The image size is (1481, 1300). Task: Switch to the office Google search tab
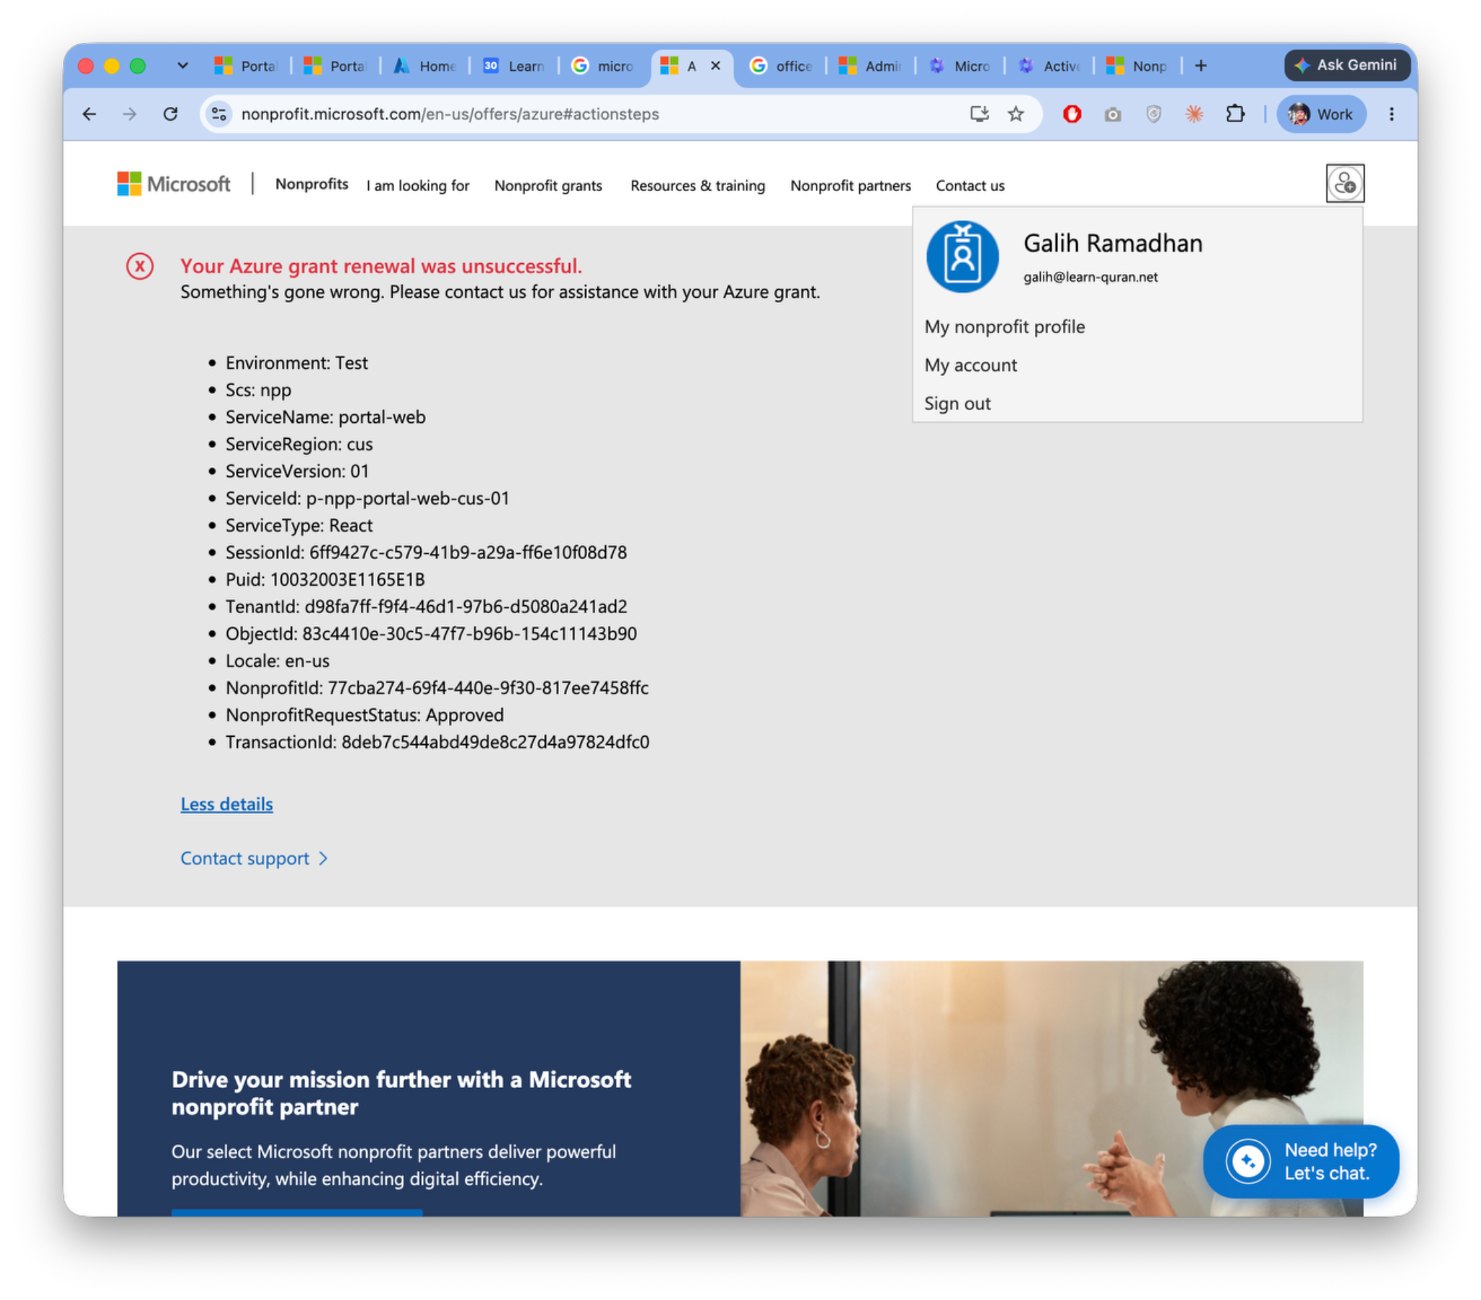(x=781, y=66)
